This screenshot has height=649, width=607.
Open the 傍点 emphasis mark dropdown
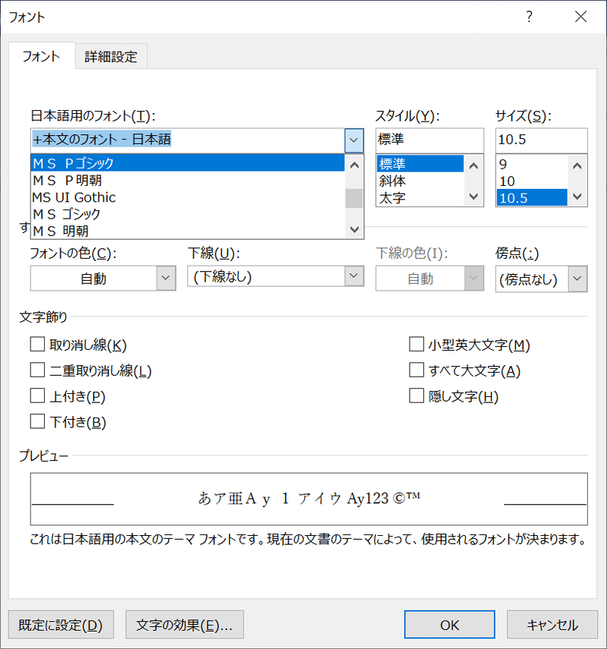(577, 279)
